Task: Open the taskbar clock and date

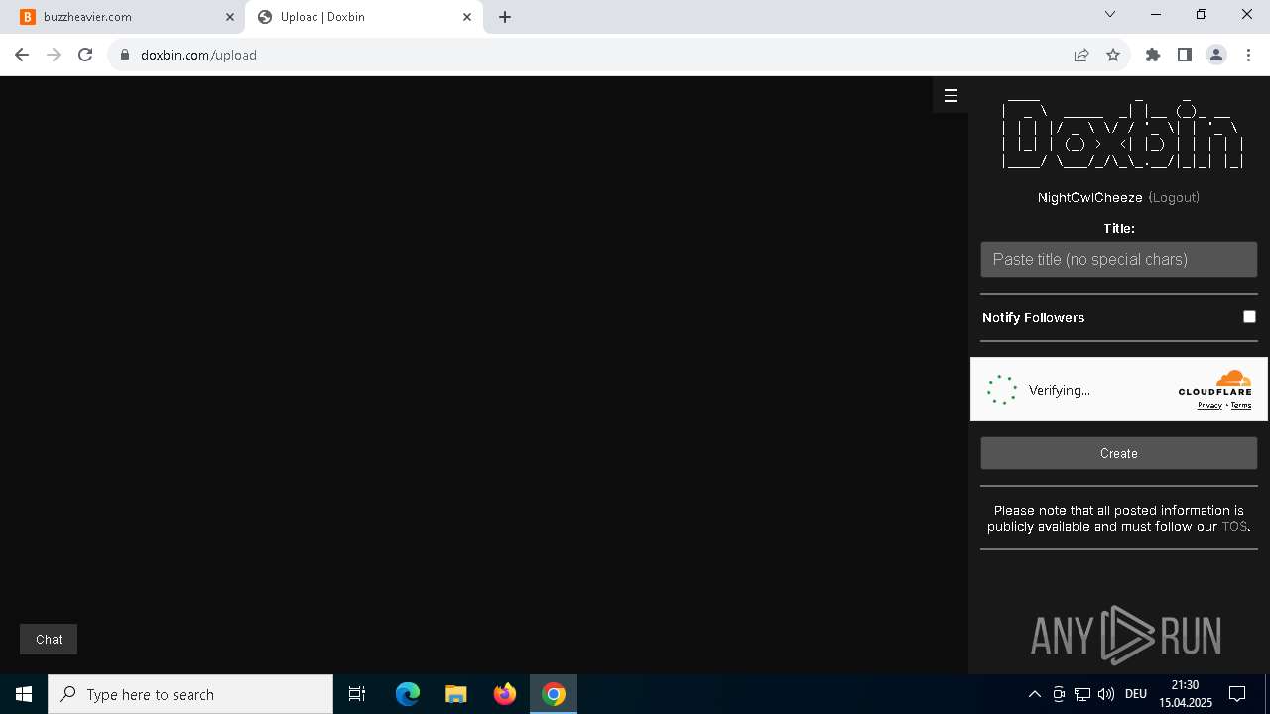Action: 1186,694
